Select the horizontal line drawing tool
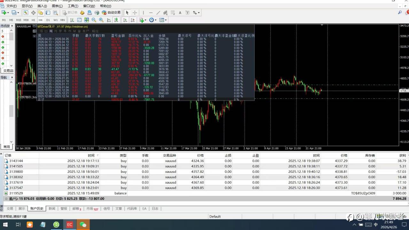The height and width of the screenshot is (230, 409). [151, 12]
